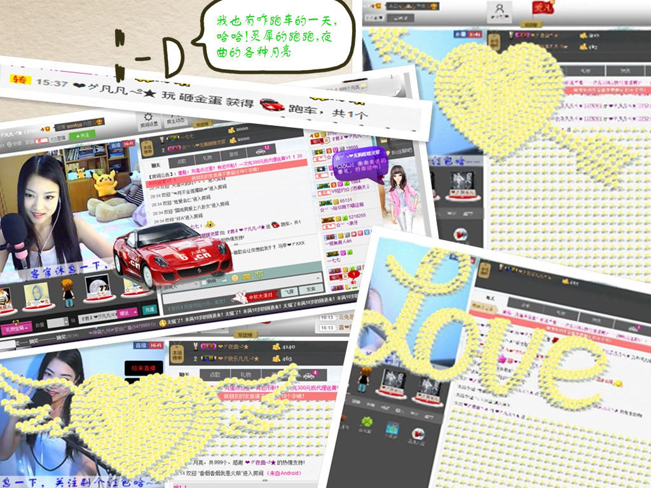Click the Hi-Fi badge above the Pikachu stream
The image size is (651, 488).
point(128,144)
